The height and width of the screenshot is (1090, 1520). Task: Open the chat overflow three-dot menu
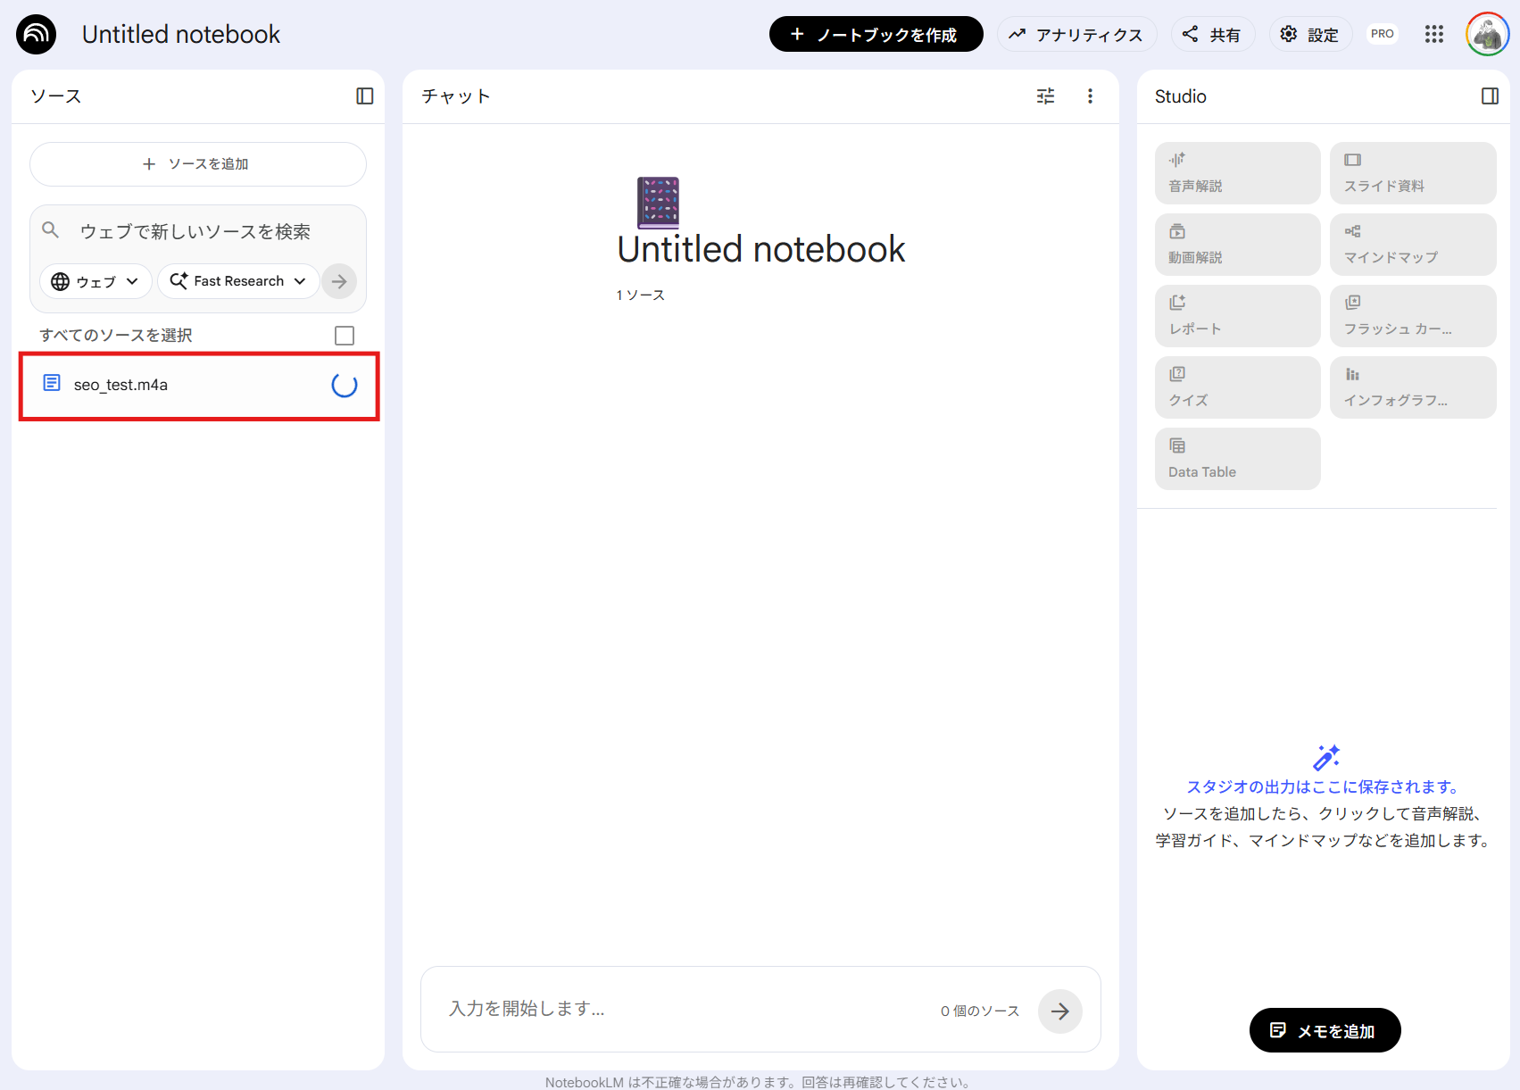1090,96
